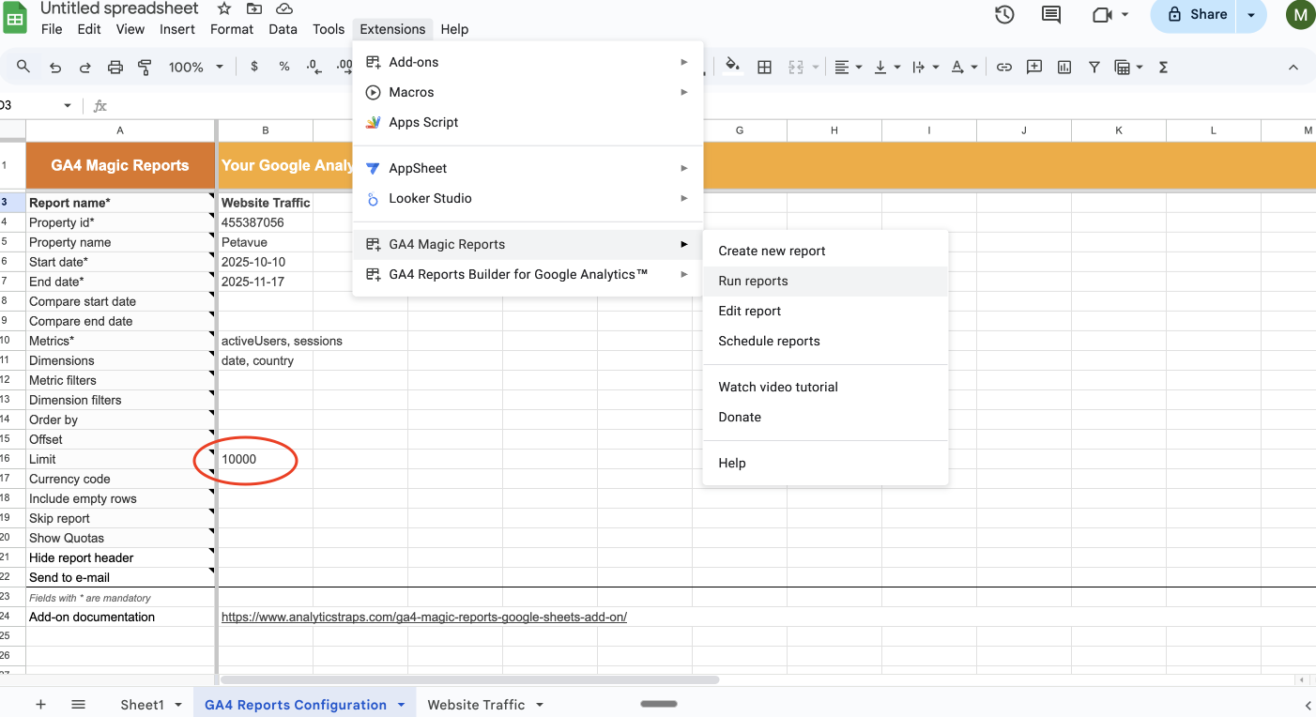The width and height of the screenshot is (1316, 717).
Task: Switch to the Website Traffic sheet tab
Action: [x=476, y=705]
